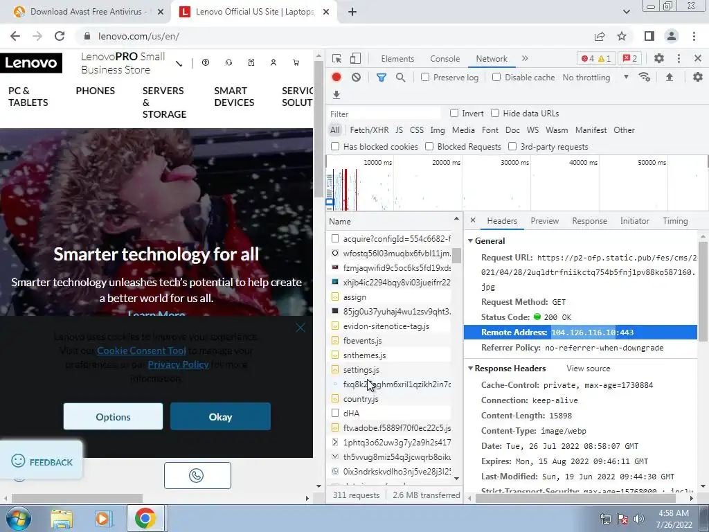
Task: Open the network search magnifier
Action: pyautogui.click(x=401, y=78)
